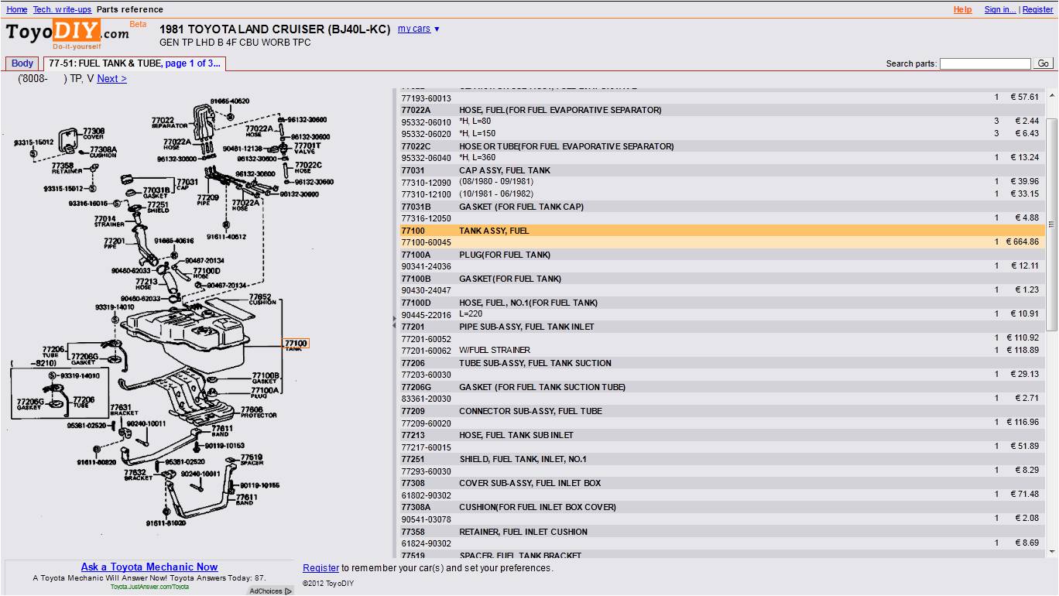
Task: Go to the Next diagram page
Action: [x=111, y=78]
